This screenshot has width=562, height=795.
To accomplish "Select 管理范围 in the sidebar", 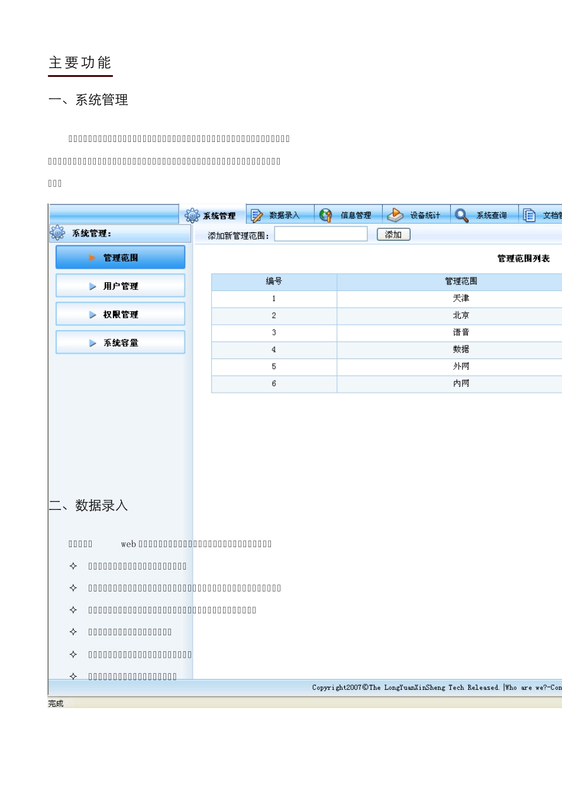I will [x=120, y=257].
